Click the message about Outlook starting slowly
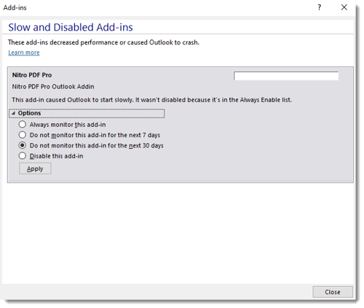 pos(151,100)
